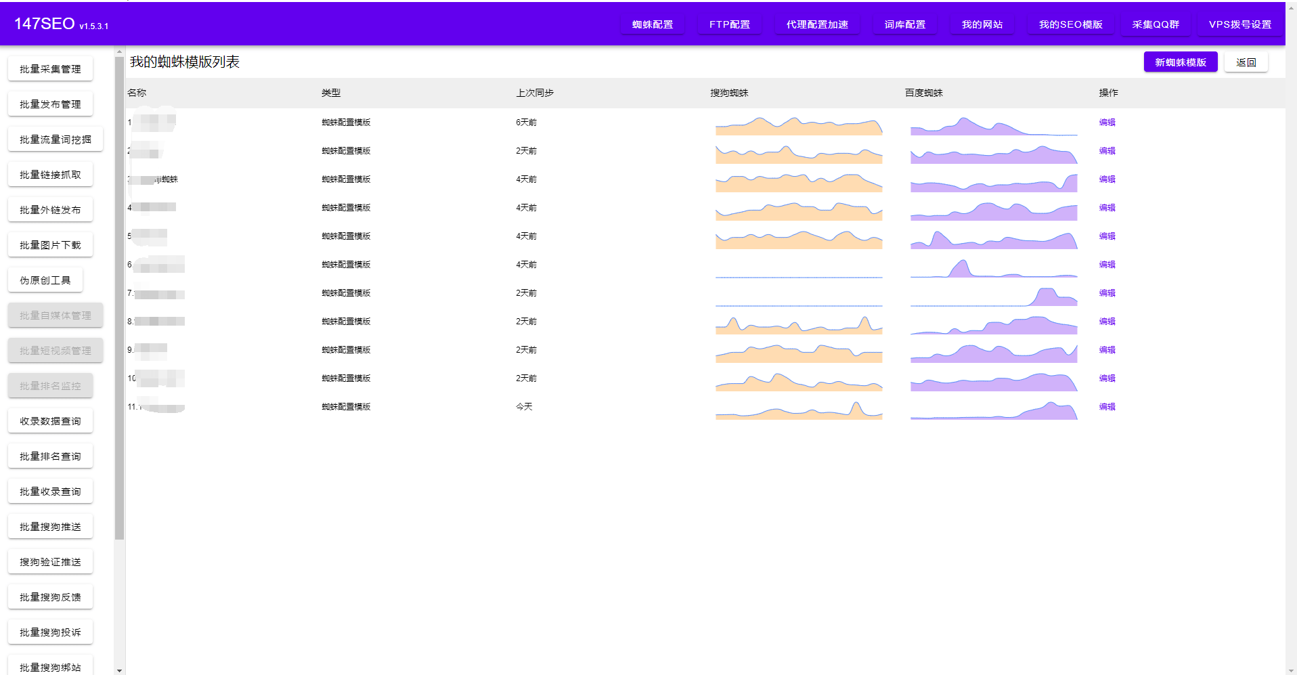View 搜狗蜘蛛 chart in first row
This screenshot has width=1297, height=675.
point(799,125)
